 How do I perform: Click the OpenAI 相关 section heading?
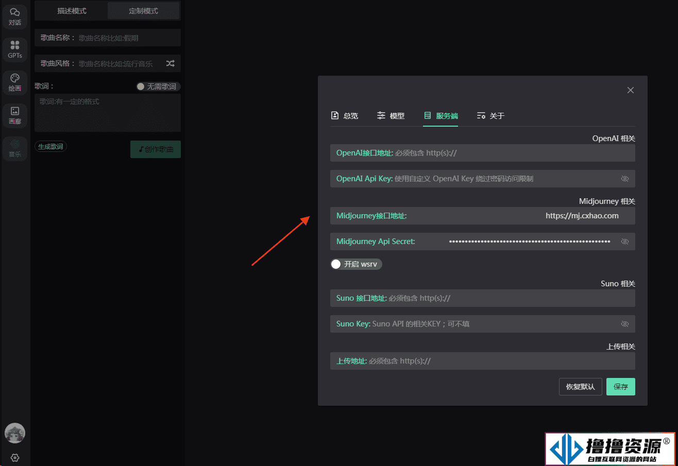click(614, 139)
